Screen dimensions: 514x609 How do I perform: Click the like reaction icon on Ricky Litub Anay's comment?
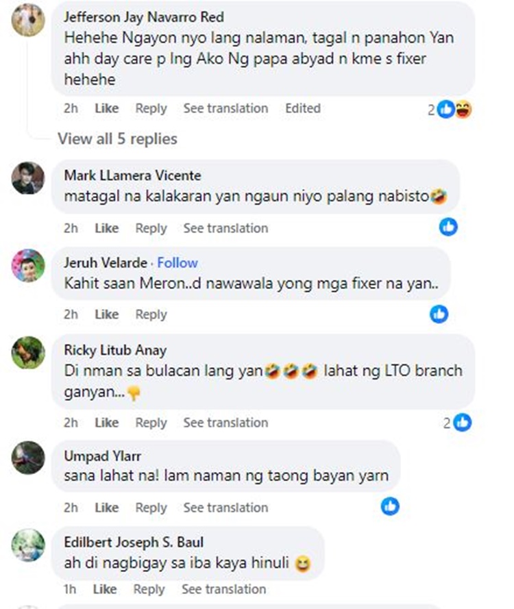(463, 422)
